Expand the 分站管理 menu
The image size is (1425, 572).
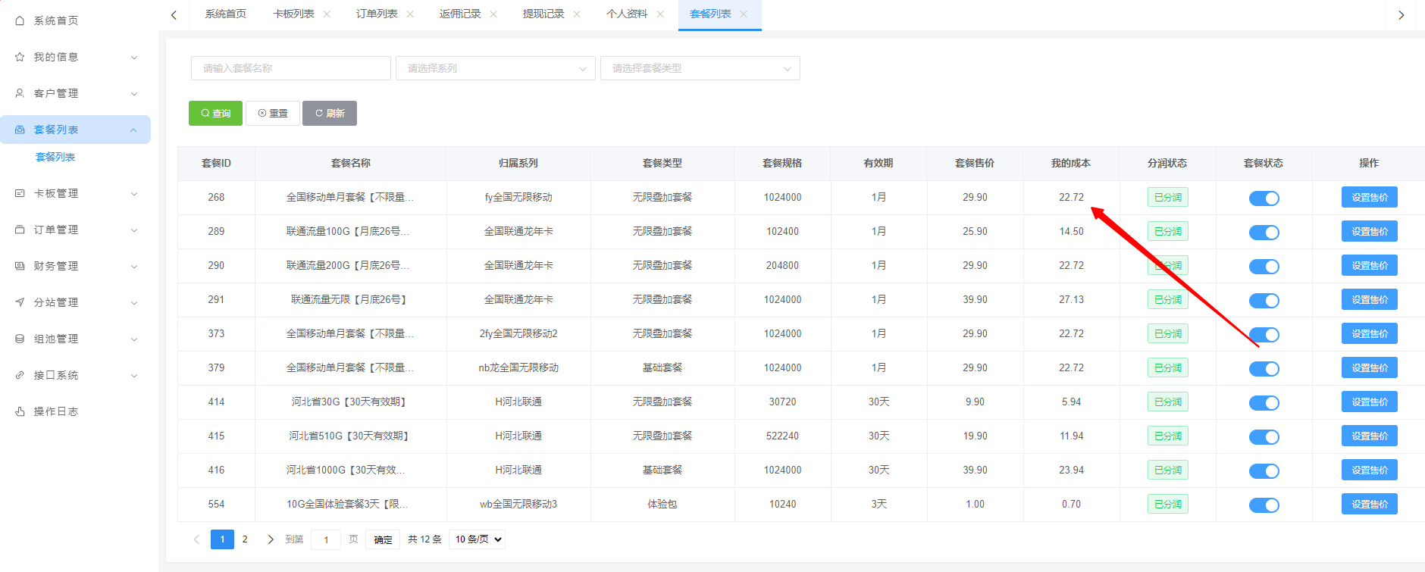[134, 302]
